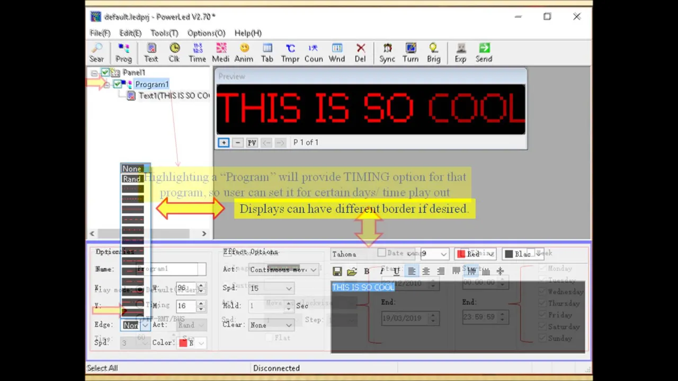This screenshot has height=381, width=678.
Task: Open the Turn on/off tool
Action: click(411, 53)
